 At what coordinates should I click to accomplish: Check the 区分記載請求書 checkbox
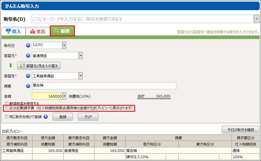[x=7, y=108]
